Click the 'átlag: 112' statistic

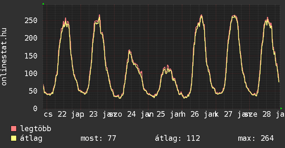point(177,138)
